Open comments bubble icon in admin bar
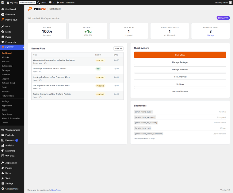The image size is (233, 193). [x=50, y=2]
